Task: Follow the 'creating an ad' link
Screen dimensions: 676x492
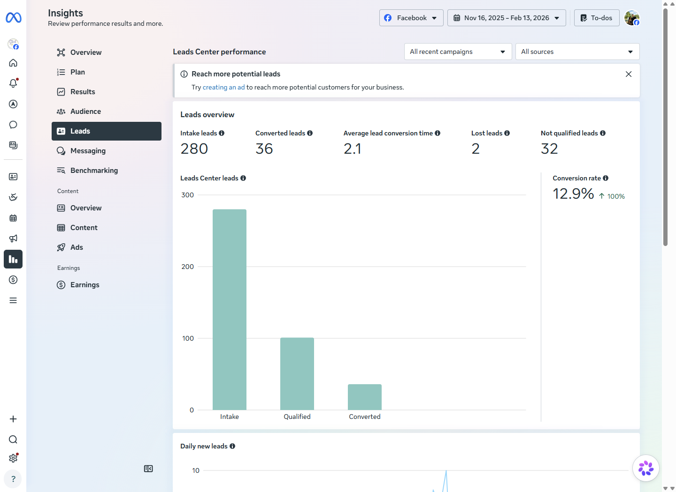Action: coord(223,87)
